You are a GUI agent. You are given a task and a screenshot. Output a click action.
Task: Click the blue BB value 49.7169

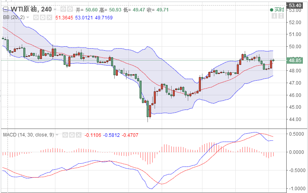104,18
